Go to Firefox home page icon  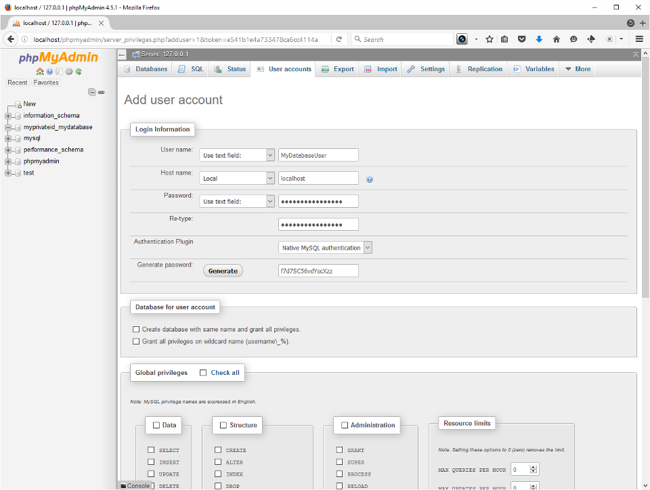click(557, 39)
